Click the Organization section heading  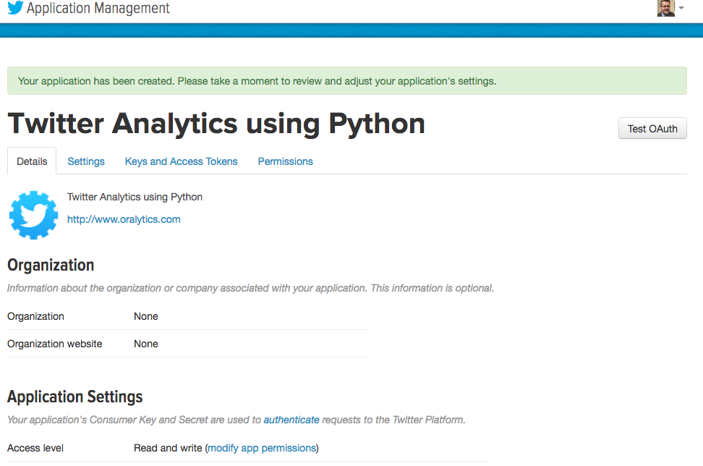51,265
